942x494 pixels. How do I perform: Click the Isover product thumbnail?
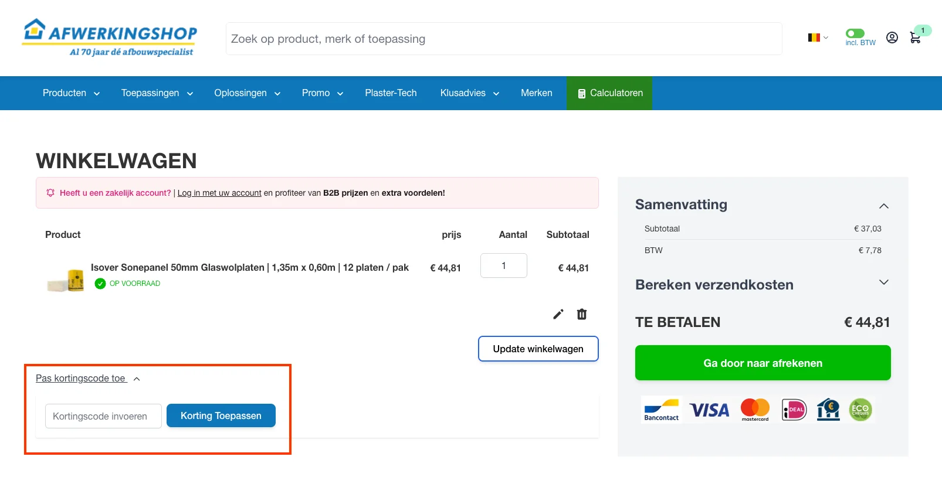click(66, 280)
